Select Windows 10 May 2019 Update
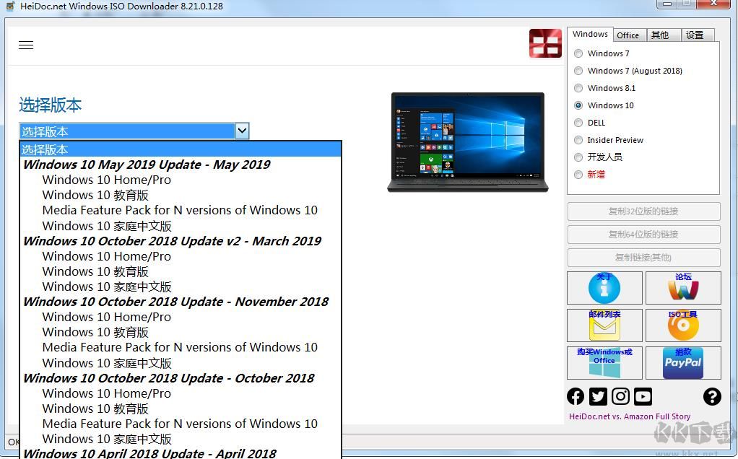738x459 pixels. (147, 165)
